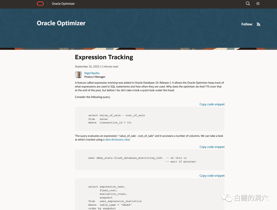Click code line 'select expression_text,'
The image size is (277, 210).
tap(107, 187)
